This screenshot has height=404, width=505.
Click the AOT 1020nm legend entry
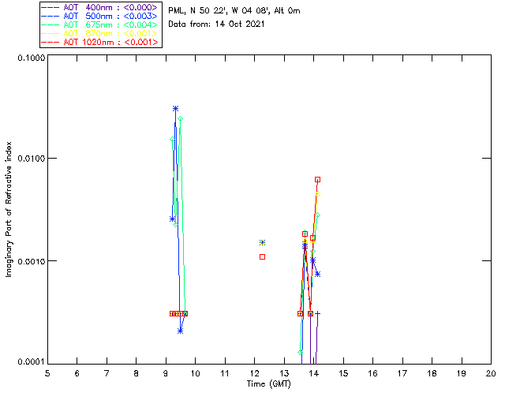100,42
